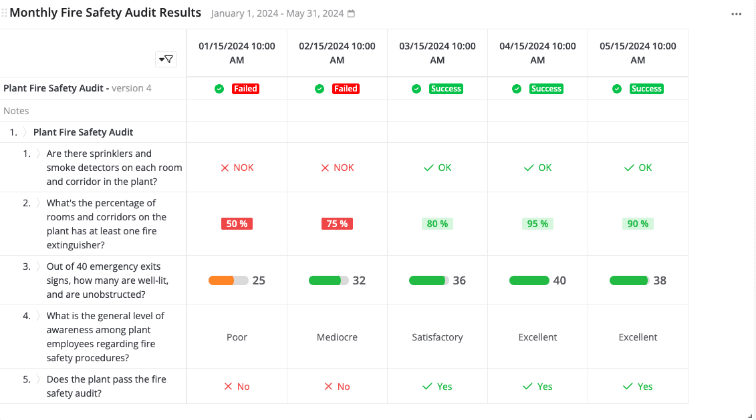Select the Excellent awareness cell on 05/15/2024
756x420 pixels.
pyautogui.click(x=637, y=337)
